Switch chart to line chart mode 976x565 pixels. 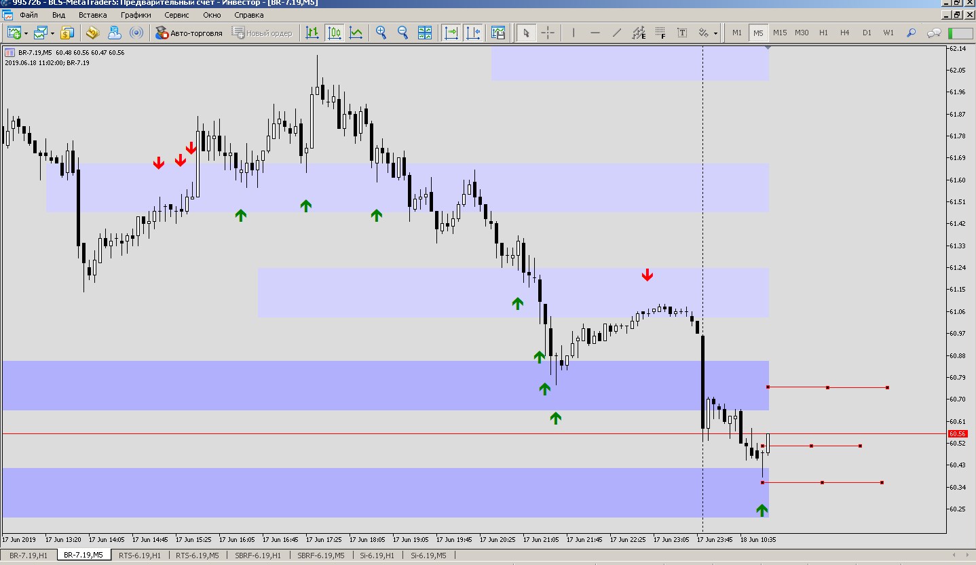coord(356,33)
